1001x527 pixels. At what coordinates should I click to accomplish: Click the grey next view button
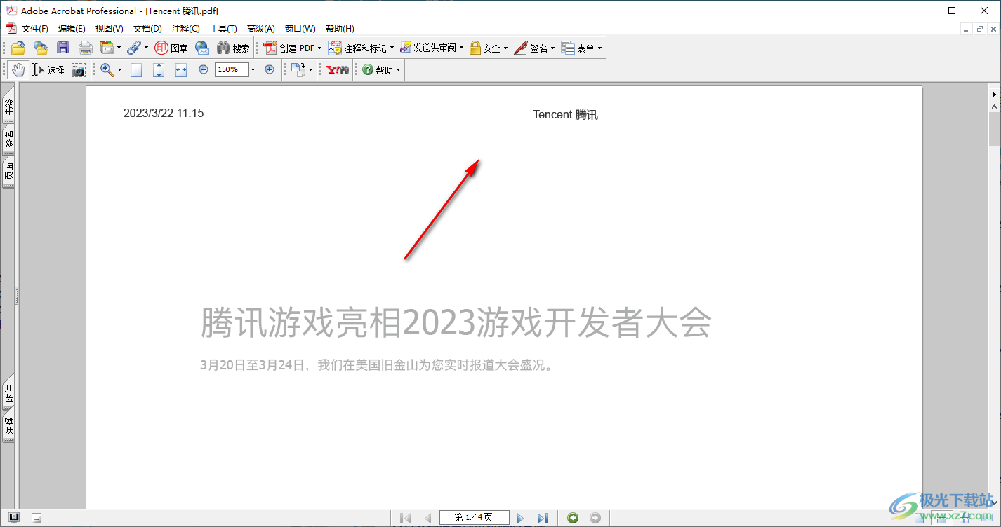click(595, 518)
